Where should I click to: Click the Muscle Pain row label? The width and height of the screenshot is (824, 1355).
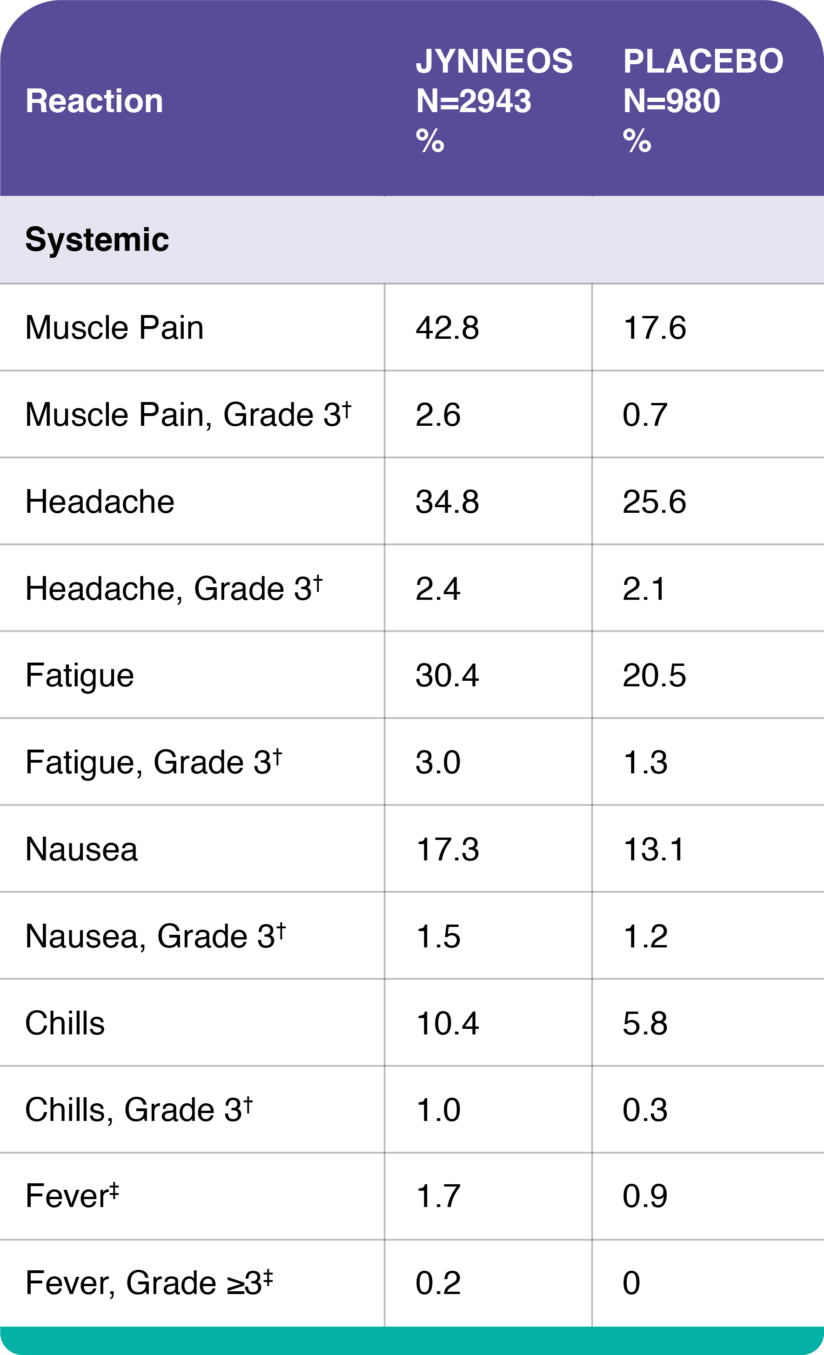click(114, 328)
